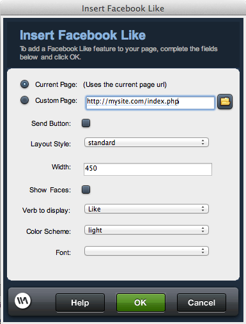Image resolution: width=246 pixels, height=324 pixels.
Task: Enable the Send Button checkbox
Action: coord(86,123)
